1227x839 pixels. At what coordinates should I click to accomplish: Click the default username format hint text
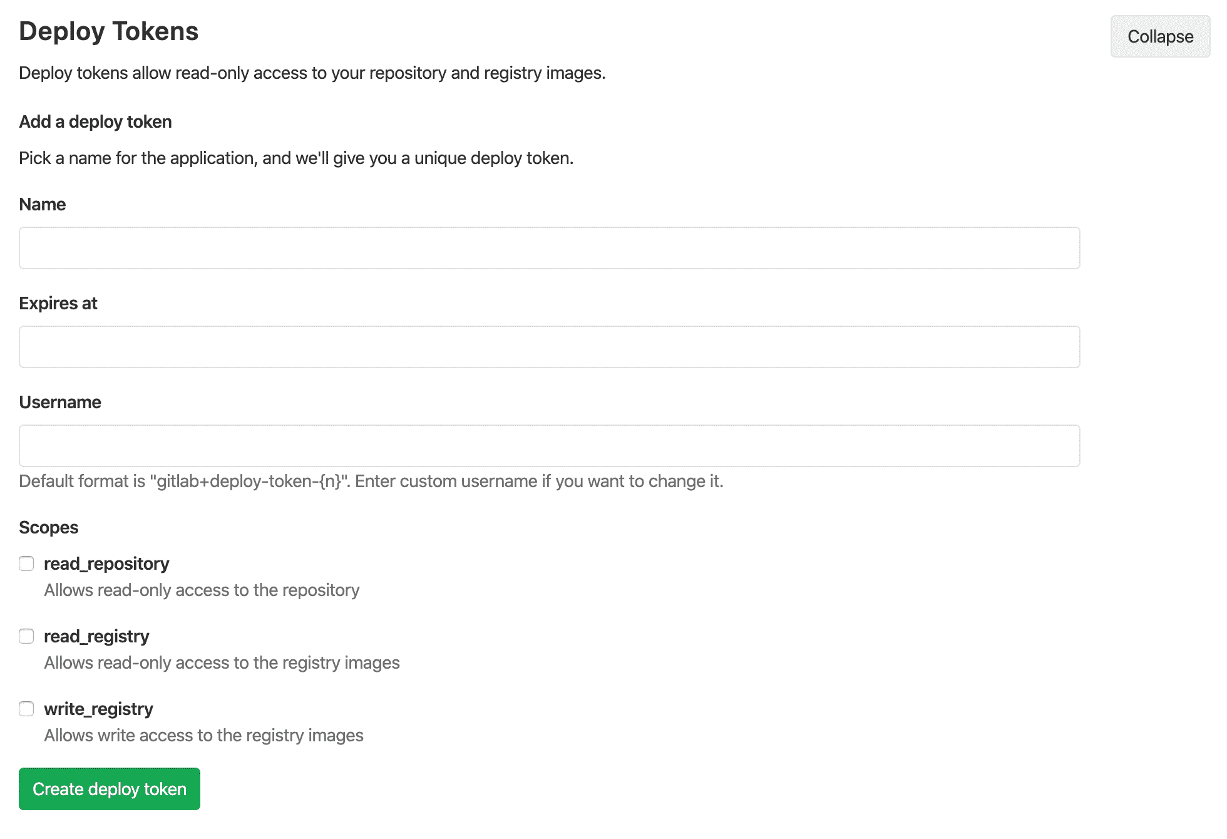click(x=371, y=481)
